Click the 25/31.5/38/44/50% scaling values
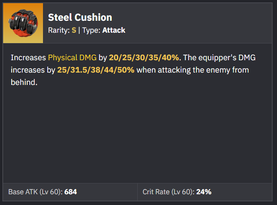 96,71
